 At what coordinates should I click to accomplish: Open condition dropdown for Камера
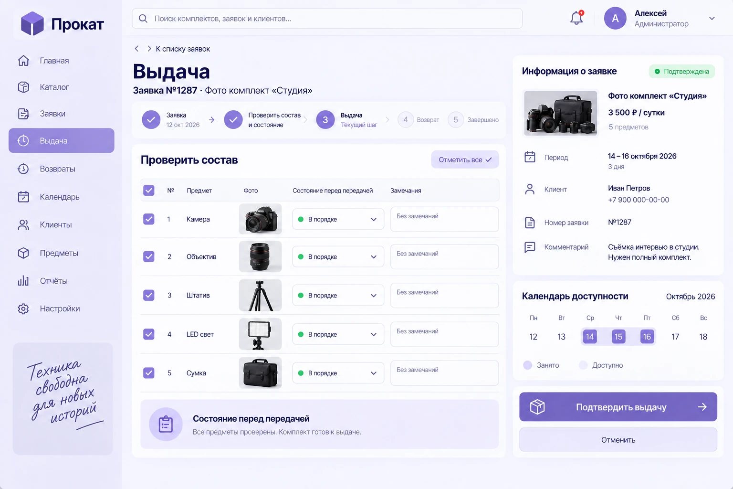(338, 219)
